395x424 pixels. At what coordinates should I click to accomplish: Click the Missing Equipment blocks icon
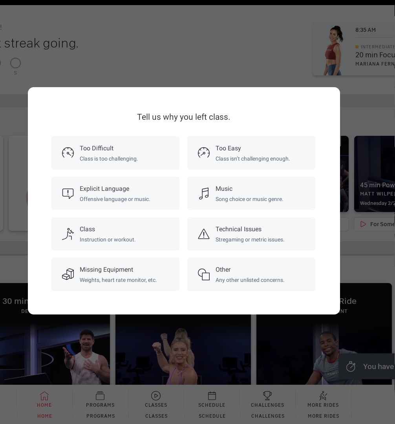(68, 274)
